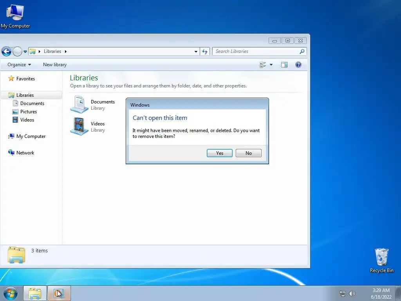Click the Windows dialog title bar
Image resolution: width=401 pixels, height=301 pixels.
tap(197, 105)
